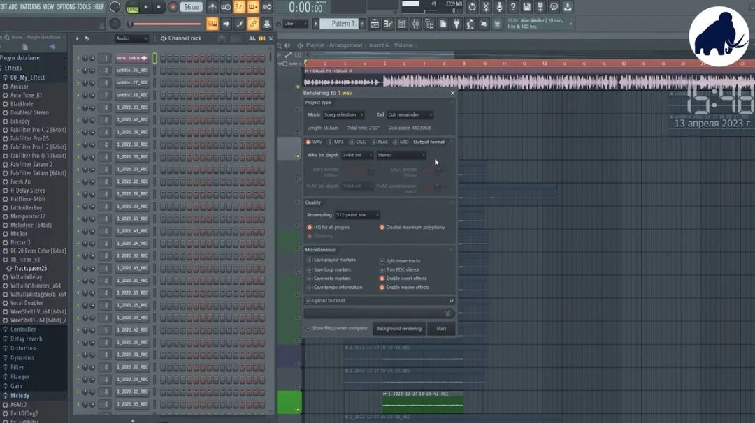Image resolution: width=755 pixels, height=423 pixels.
Task: Click Channel rack graph editor icon
Action: click(x=252, y=38)
